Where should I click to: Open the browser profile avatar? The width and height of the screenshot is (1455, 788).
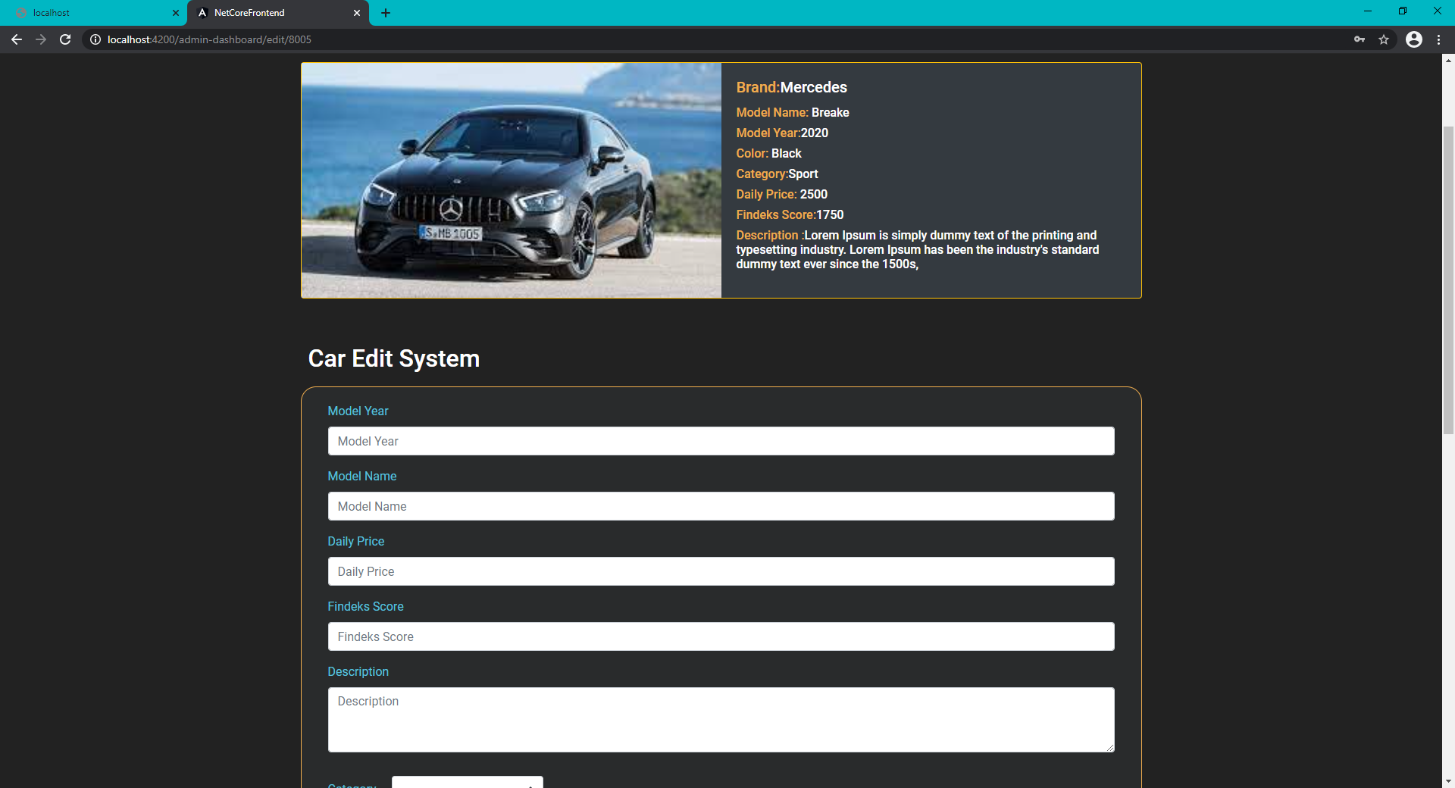(x=1414, y=39)
